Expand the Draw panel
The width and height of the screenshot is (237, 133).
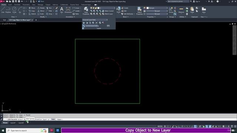click(14, 17)
